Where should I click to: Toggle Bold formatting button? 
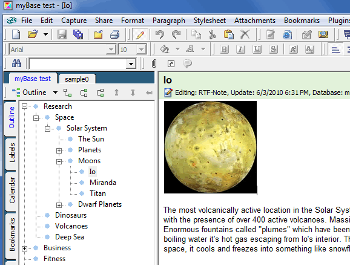tap(224, 49)
